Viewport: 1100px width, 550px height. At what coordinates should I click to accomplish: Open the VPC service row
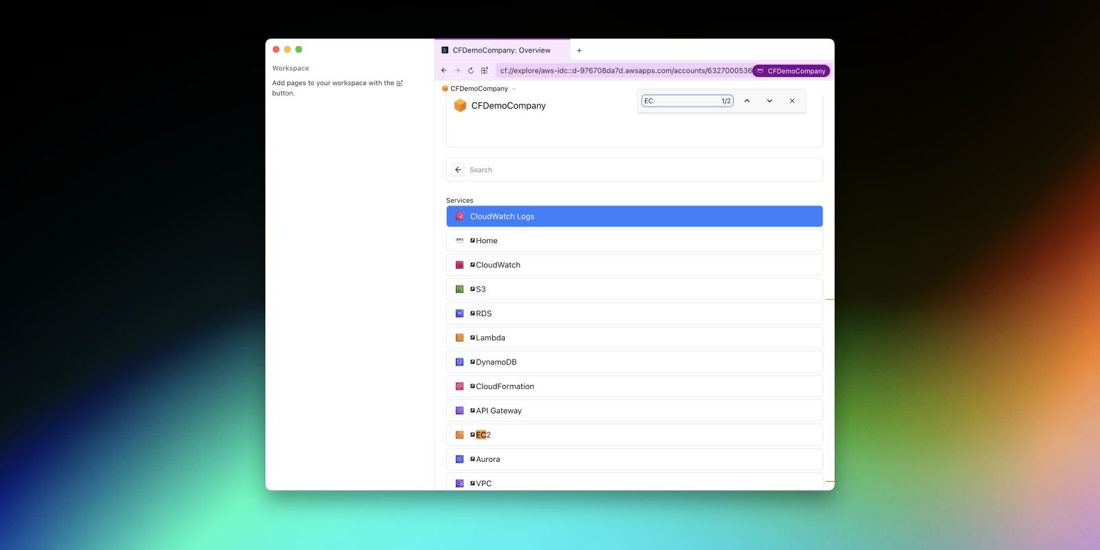click(634, 481)
